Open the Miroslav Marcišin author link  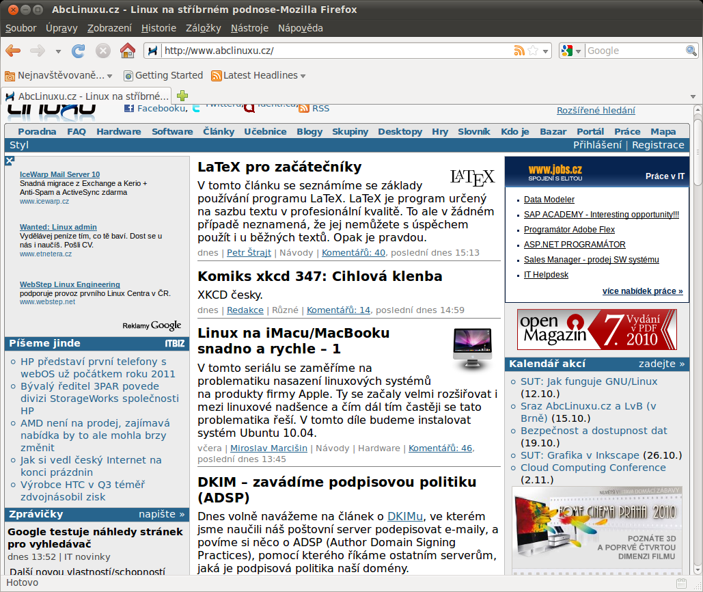tap(269, 448)
